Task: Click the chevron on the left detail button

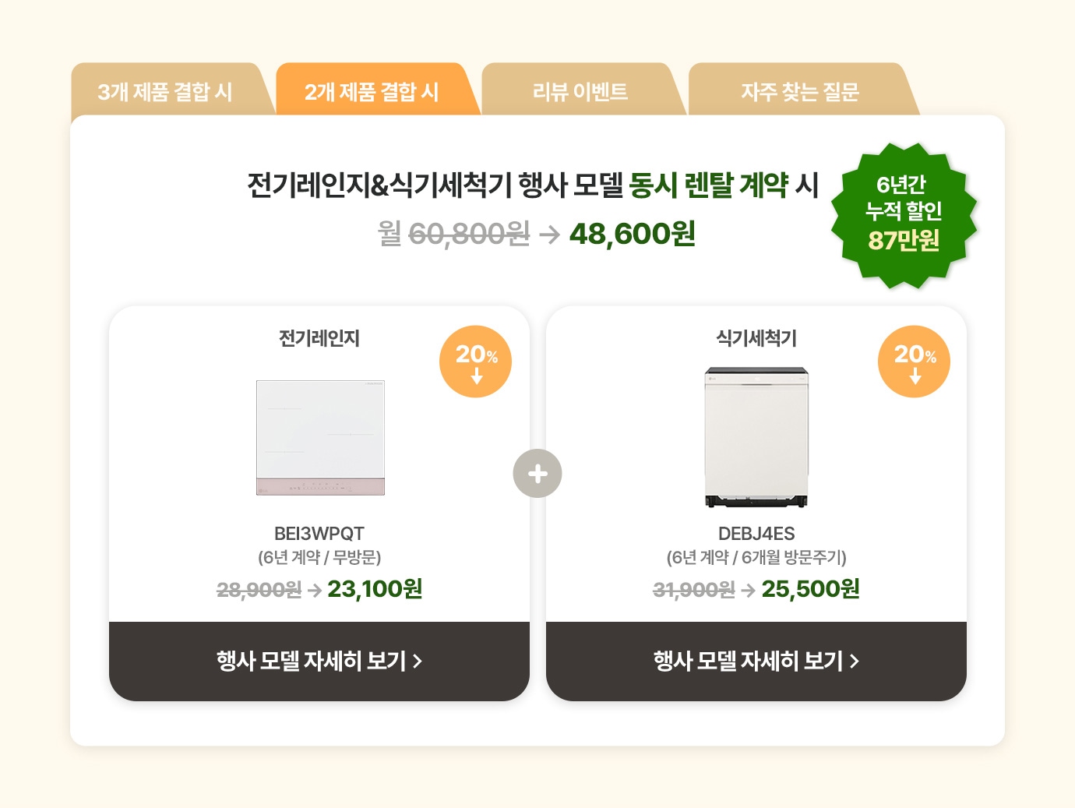Action: tap(418, 662)
